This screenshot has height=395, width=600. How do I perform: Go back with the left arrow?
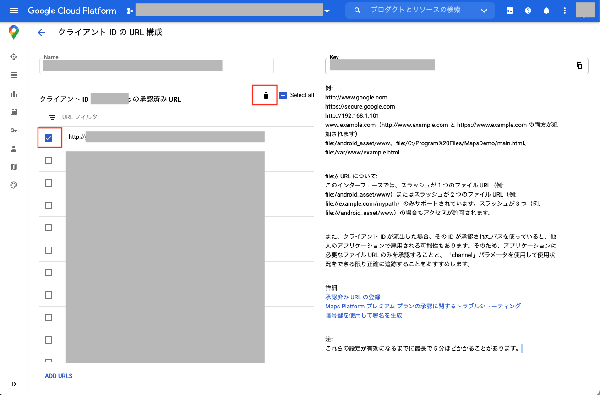click(41, 33)
